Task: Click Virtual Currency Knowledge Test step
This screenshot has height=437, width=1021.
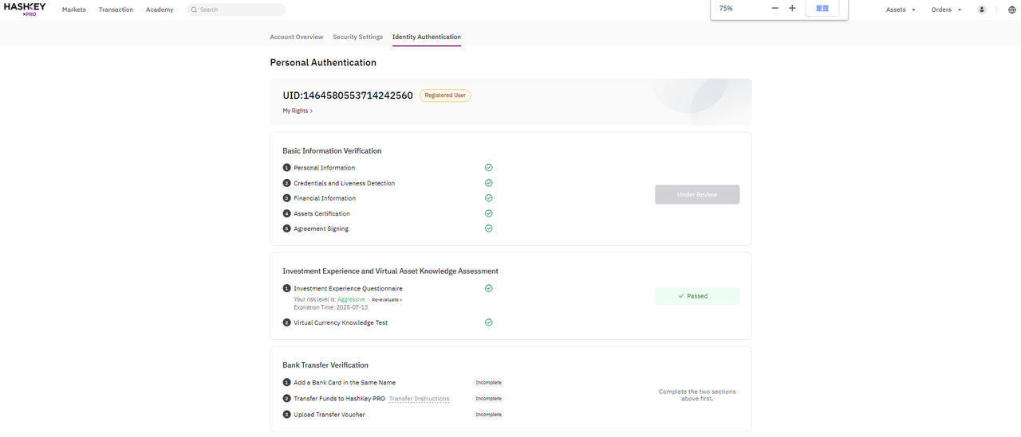Action: point(341,322)
